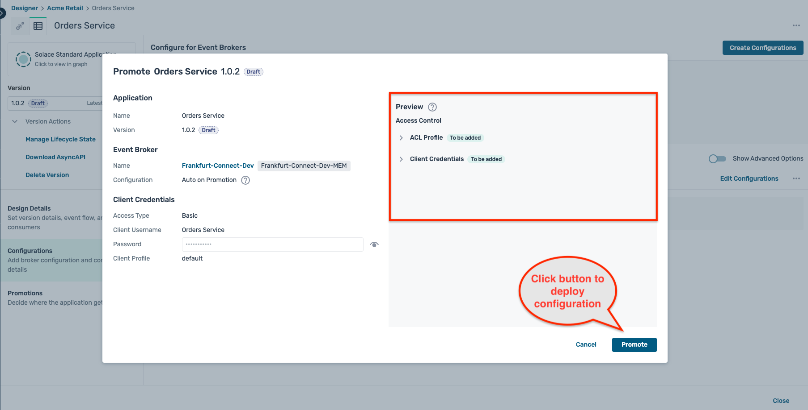Screen dimensions: 808x410
Task: Go to Acme Retail in breadcrumb
Action: 65,8
